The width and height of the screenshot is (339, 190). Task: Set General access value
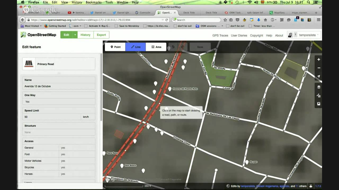tap(77, 148)
